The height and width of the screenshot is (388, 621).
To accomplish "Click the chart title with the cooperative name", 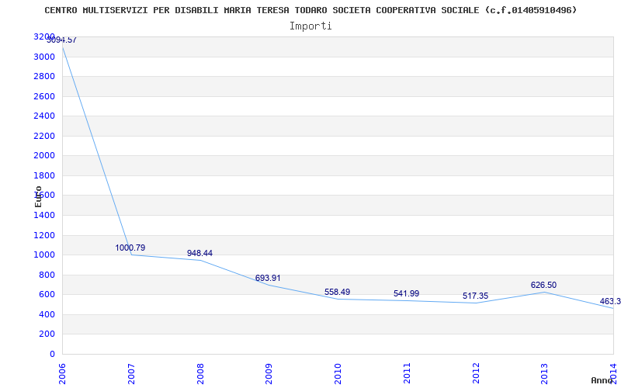I will (x=310, y=10).
